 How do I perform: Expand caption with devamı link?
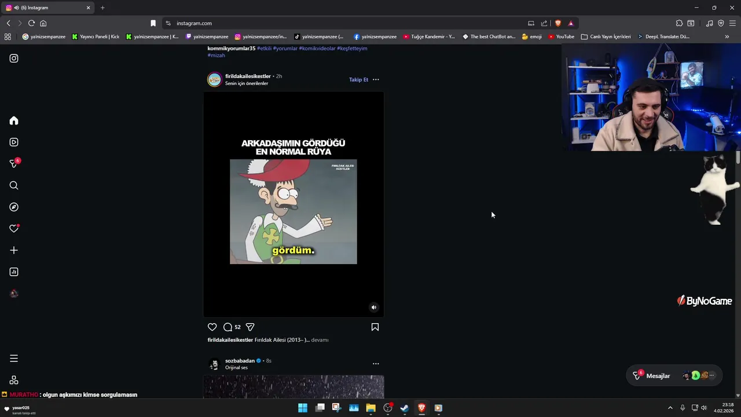click(x=320, y=340)
